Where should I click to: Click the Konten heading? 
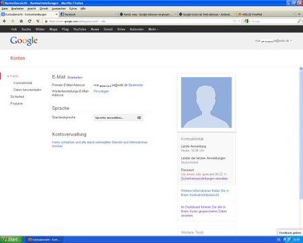pyautogui.click(x=18, y=58)
